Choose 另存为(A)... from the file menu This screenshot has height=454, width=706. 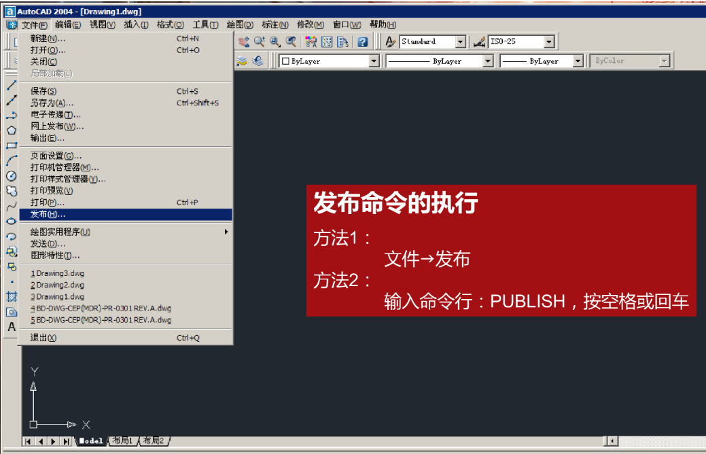(52, 103)
